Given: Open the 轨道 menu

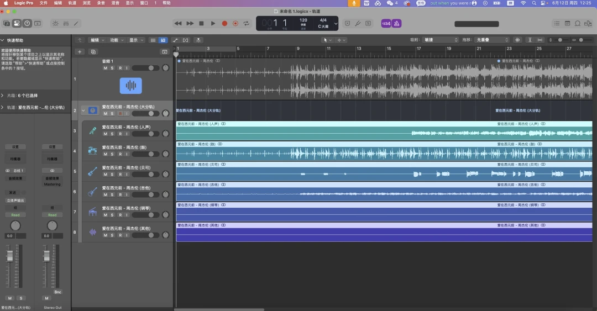Looking at the screenshot, I should pos(72,3).
